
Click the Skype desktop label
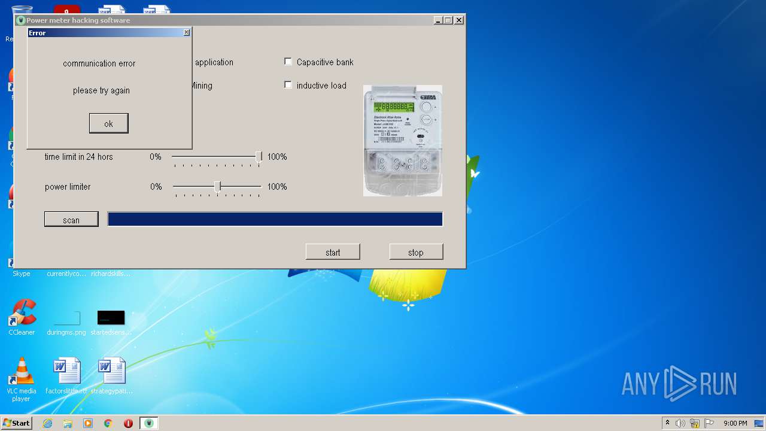tap(22, 274)
